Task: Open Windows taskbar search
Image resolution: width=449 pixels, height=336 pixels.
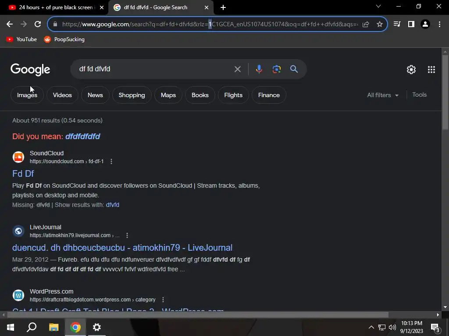Action: tap(32, 327)
